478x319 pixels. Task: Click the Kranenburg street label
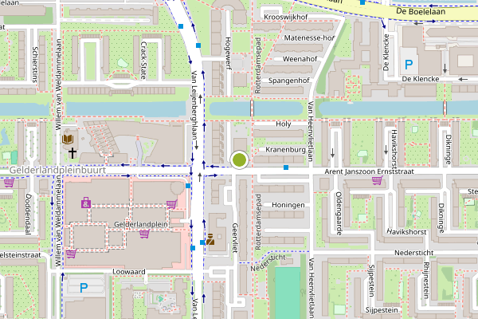(285, 150)
